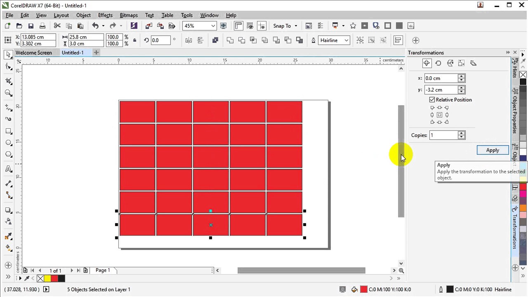Viewport: 528px width, 297px height.
Task: Select the Rectangle tool
Action: [8, 131]
